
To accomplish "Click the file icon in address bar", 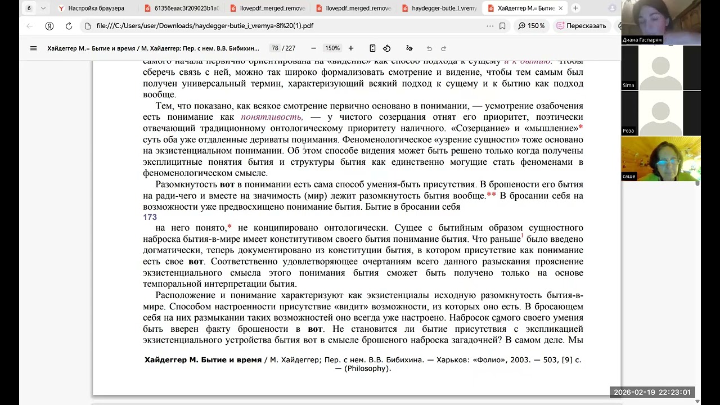I will tap(87, 26).
